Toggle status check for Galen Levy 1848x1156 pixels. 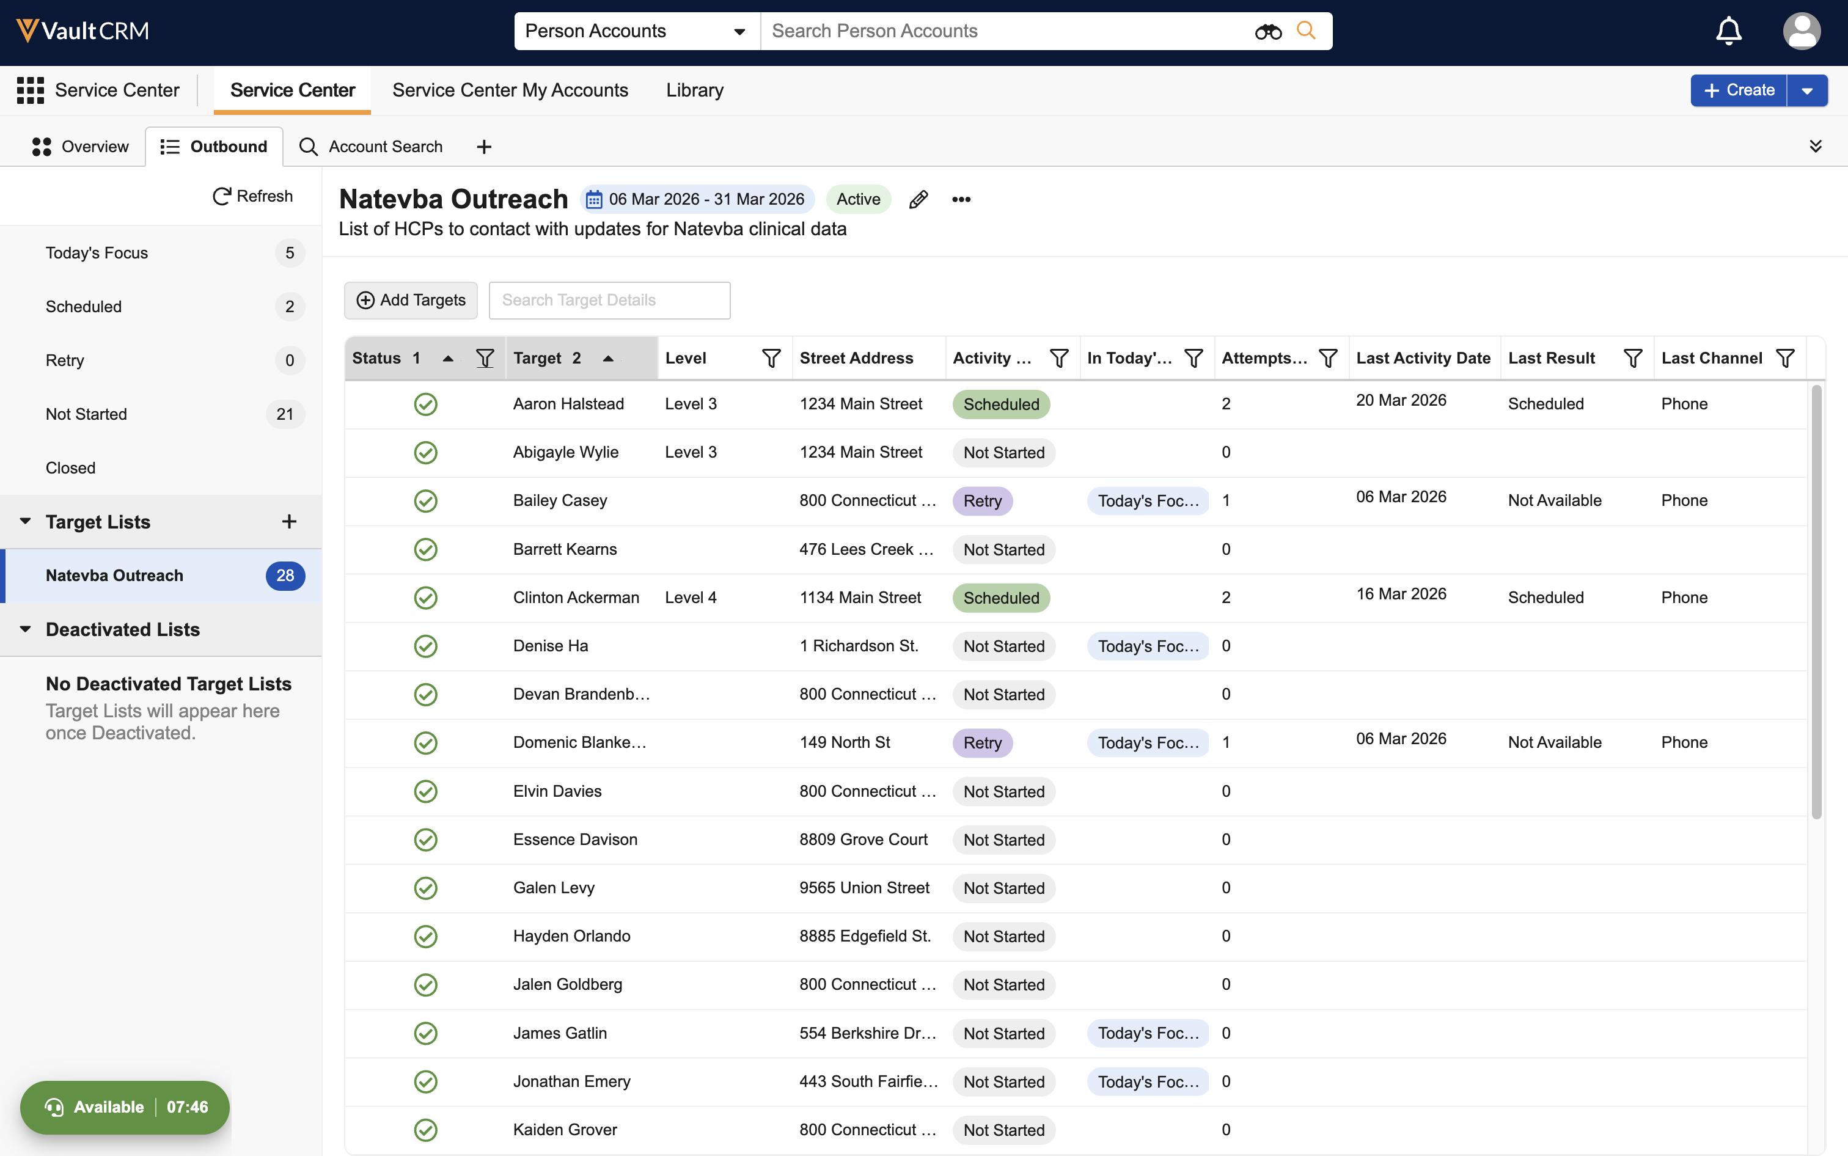click(x=425, y=888)
